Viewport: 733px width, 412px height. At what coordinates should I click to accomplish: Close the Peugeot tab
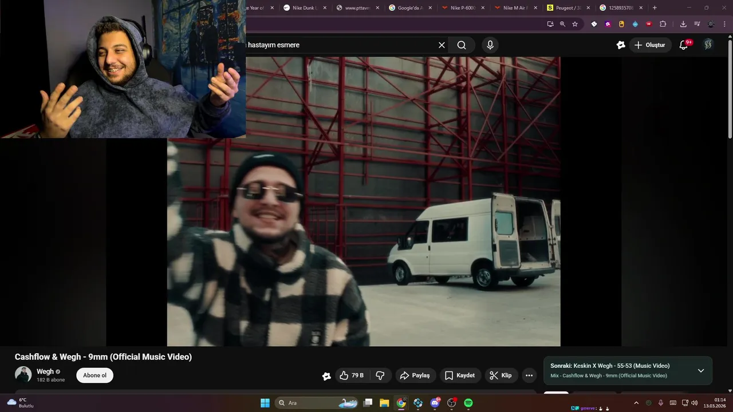[588, 8]
